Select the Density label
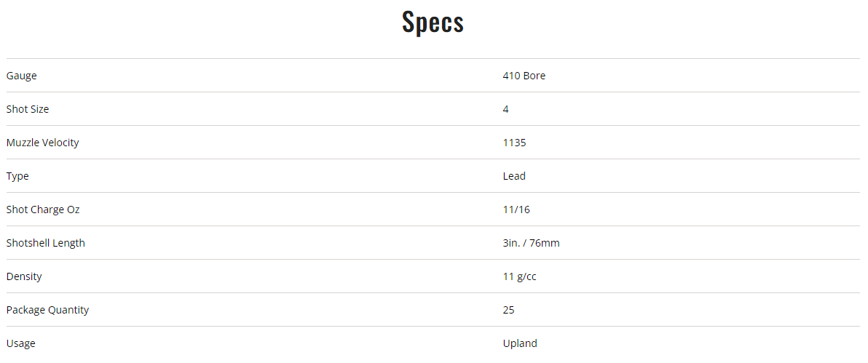The height and width of the screenshot is (363, 868). (x=24, y=276)
